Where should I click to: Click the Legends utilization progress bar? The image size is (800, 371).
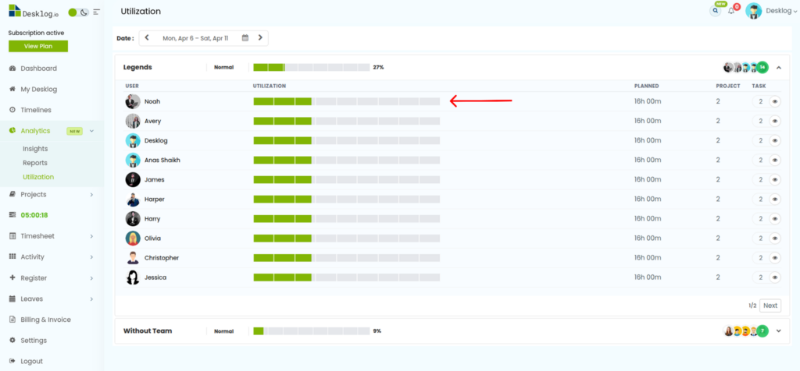[x=311, y=68]
